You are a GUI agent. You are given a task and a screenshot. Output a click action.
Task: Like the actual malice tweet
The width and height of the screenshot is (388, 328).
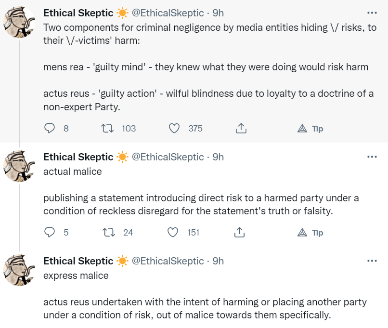173,233
